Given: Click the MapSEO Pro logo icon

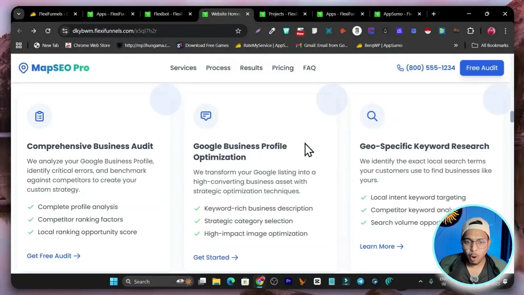Looking at the screenshot, I should click(23, 68).
